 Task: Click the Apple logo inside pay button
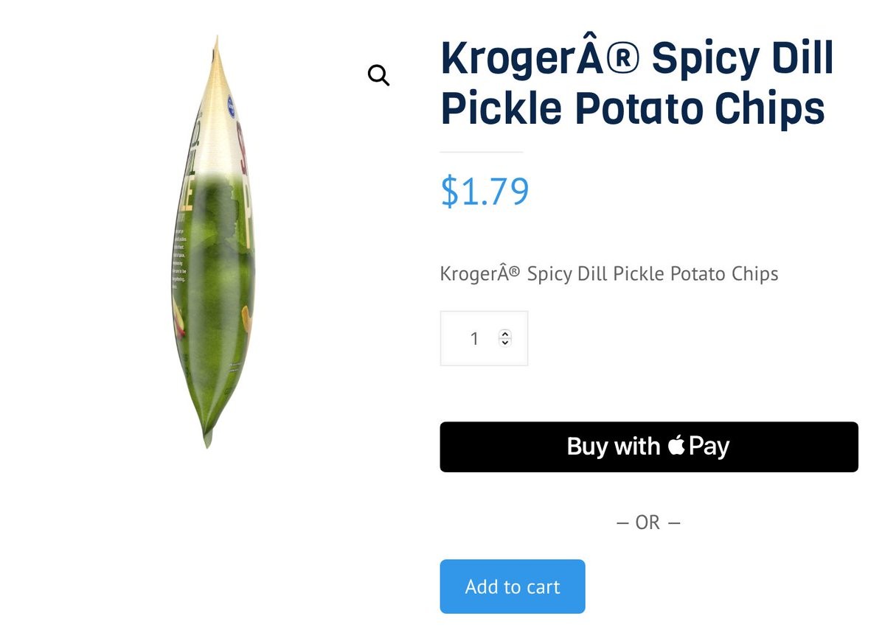pos(676,445)
